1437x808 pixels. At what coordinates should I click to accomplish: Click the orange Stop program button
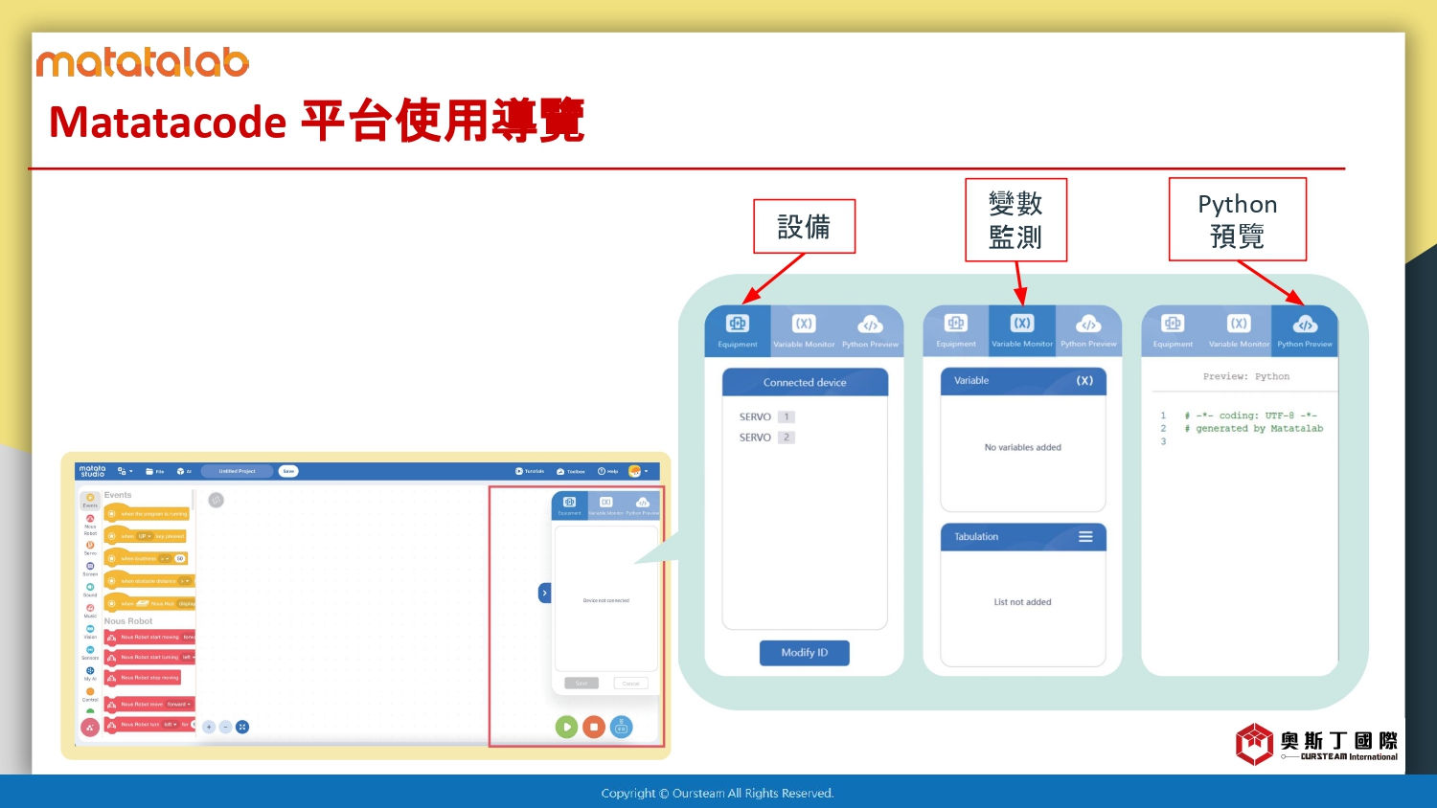[x=594, y=727]
